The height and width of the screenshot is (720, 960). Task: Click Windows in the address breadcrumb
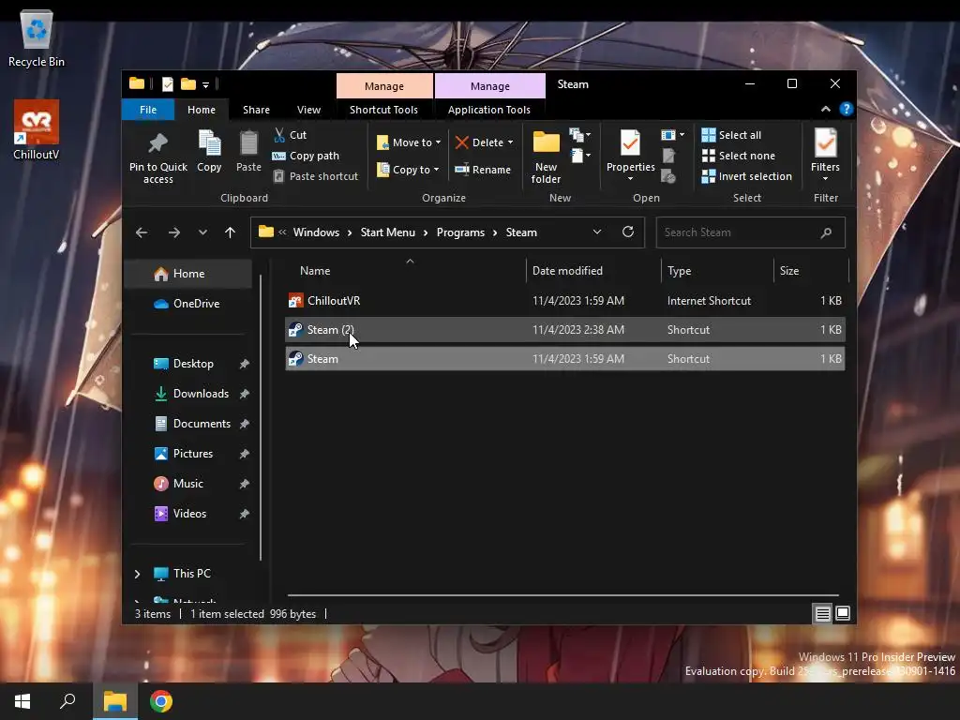[316, 232]
